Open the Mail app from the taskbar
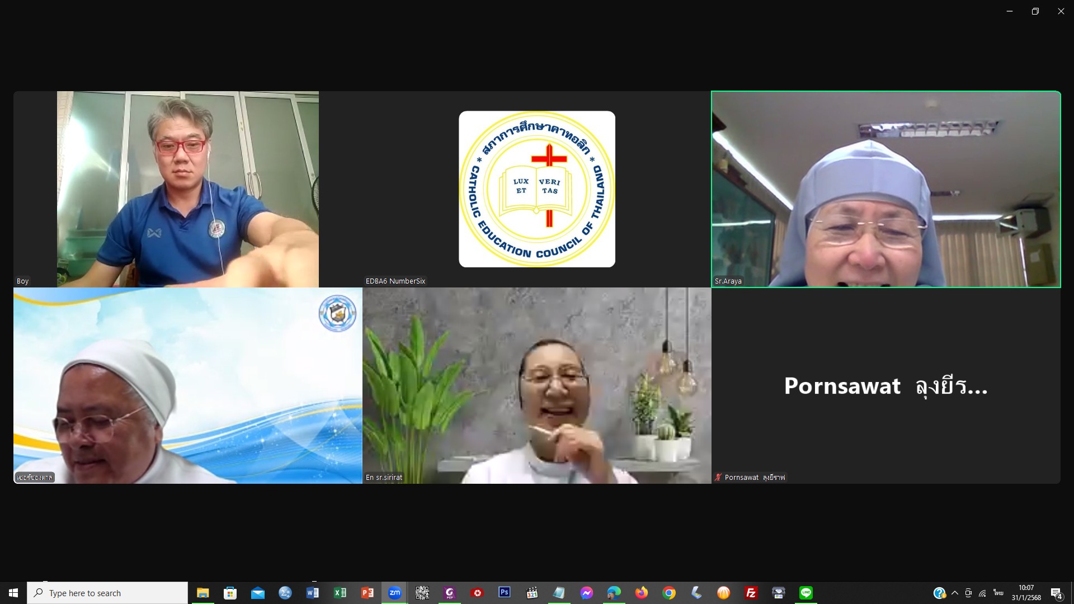1074x604 pixels. click(x=257, y=593)
